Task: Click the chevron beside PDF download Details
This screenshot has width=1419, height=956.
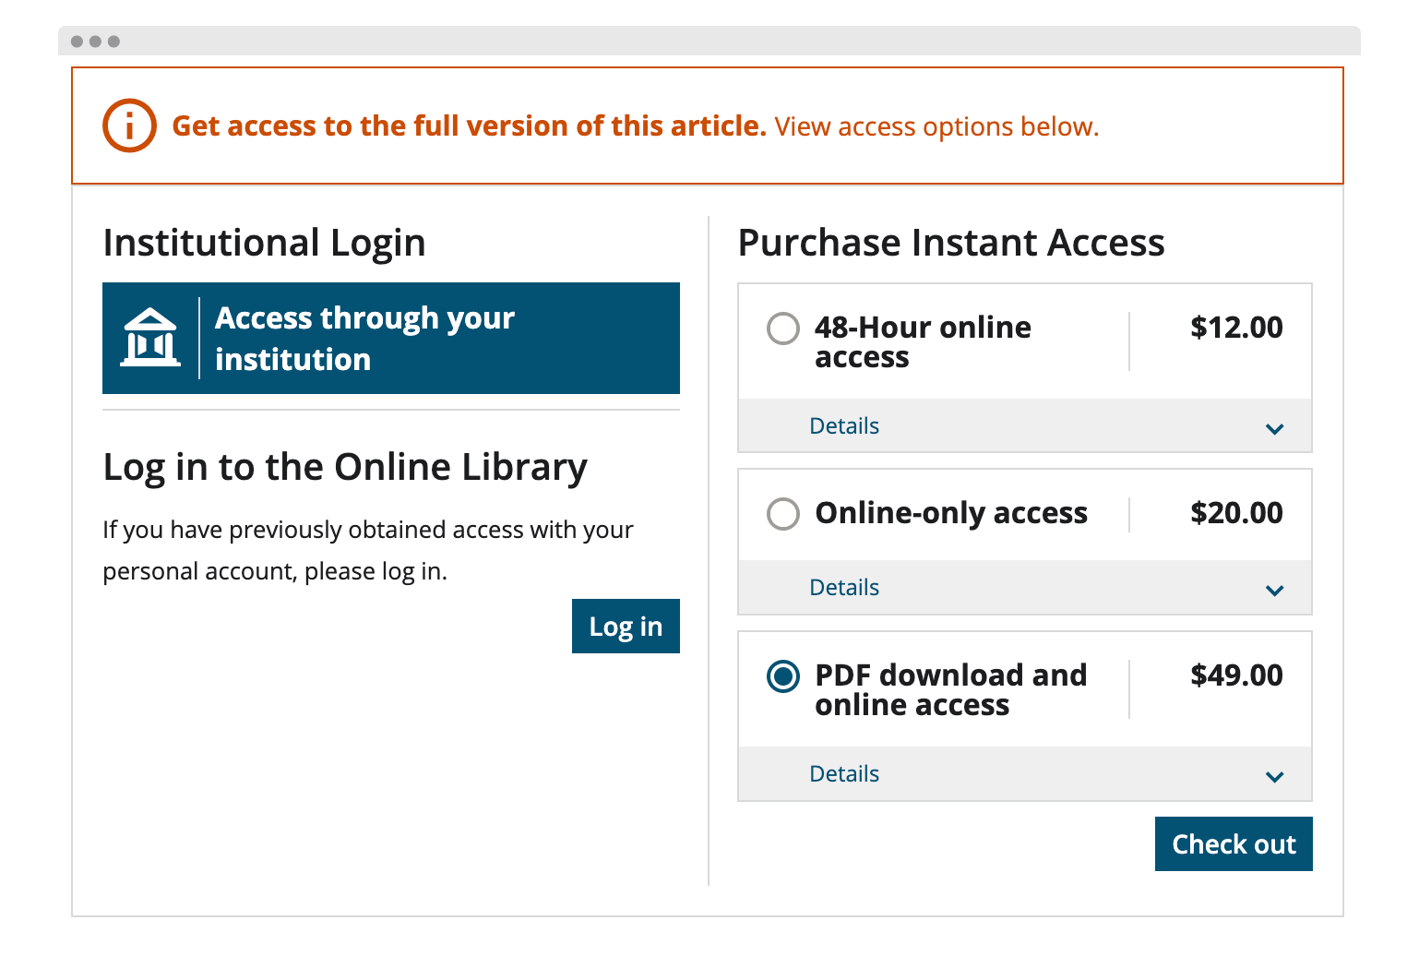Action: pyautogui.click(x=1275, y=776)
